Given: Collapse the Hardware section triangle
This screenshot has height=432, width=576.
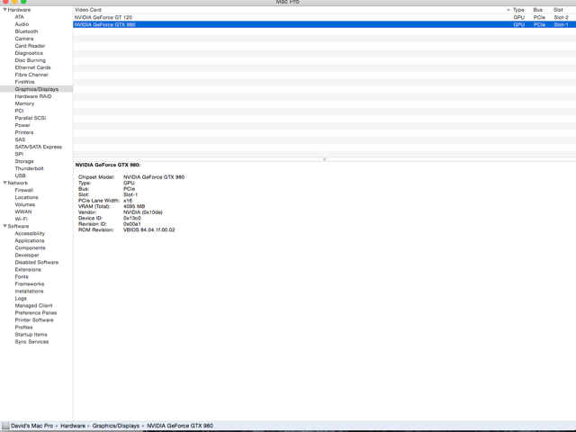Looking at the screenshot, I should [4, 10].
